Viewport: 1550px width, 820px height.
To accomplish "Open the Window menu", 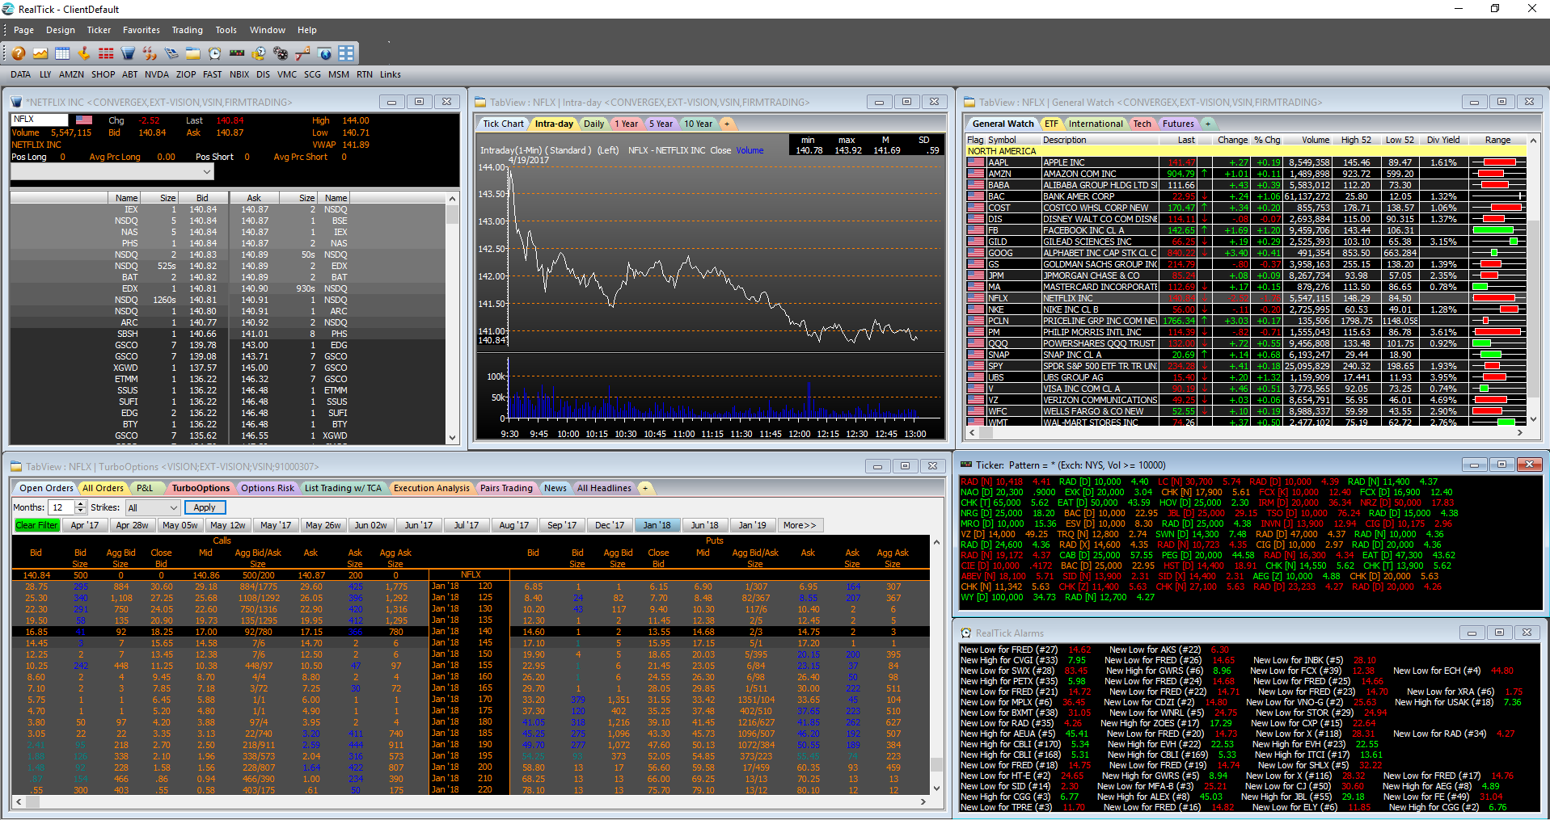I will (x=268, y=30).
